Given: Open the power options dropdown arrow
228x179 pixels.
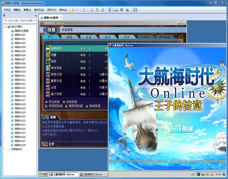Looking at the screenshot, I should coord(77,10).
